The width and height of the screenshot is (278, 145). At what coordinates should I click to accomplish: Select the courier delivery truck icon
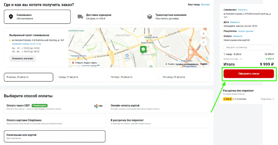tap(80, 17)
